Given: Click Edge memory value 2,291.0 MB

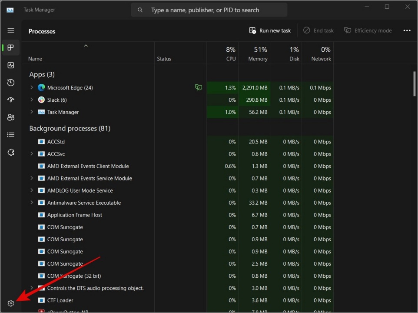Looking at the screenshot, I should coord(255,88).
